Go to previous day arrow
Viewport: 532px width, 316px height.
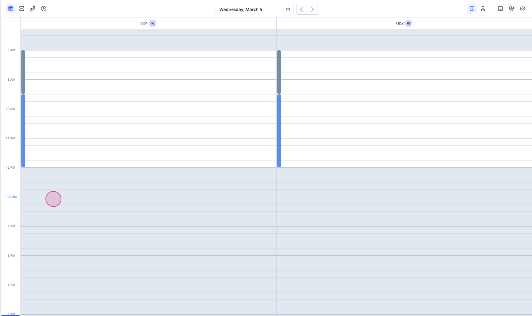tap(302, 9)
